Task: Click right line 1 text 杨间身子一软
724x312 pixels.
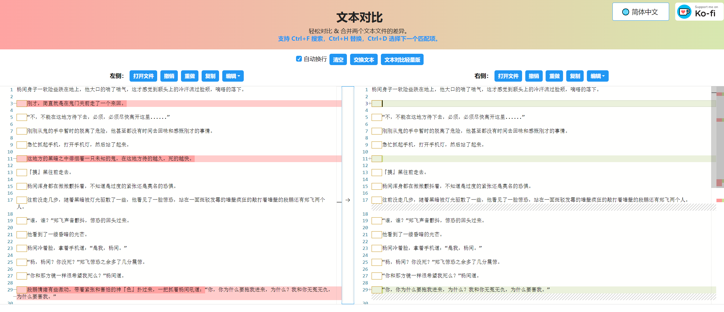Action: [x=388, y=89]
